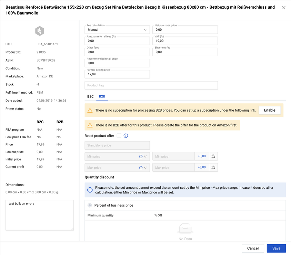Click the Shipment fee field

[x=185, y=52]
